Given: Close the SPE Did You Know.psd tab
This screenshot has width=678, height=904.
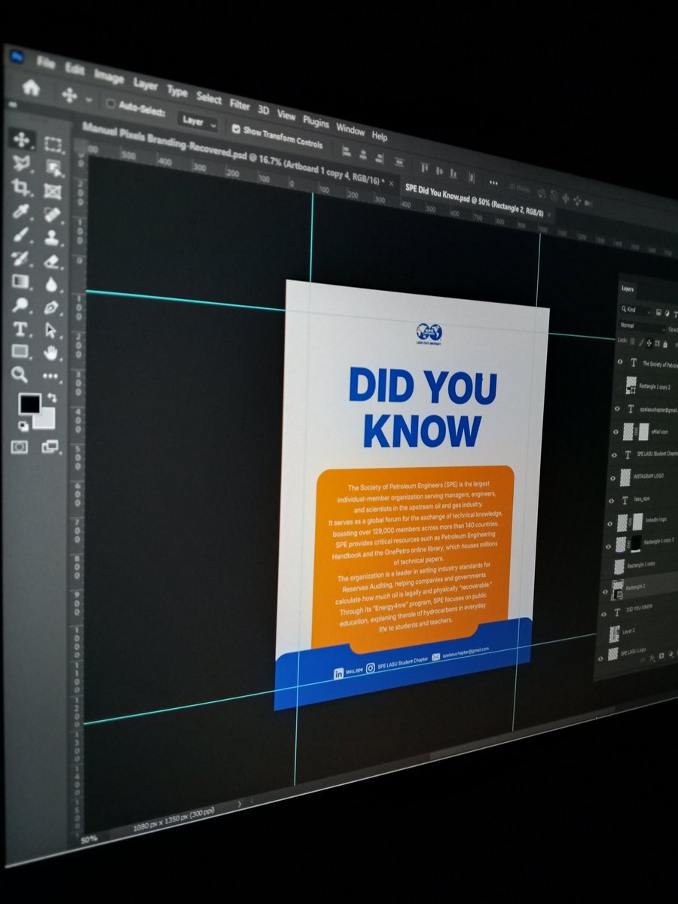Looking at the screenshot, I should [550, 215].
